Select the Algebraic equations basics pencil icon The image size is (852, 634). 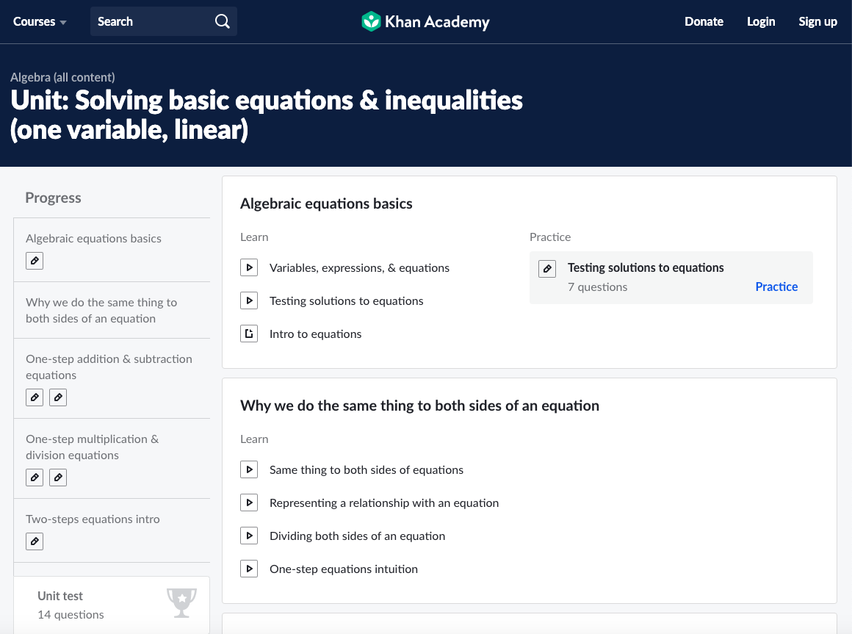coord(35,261)
